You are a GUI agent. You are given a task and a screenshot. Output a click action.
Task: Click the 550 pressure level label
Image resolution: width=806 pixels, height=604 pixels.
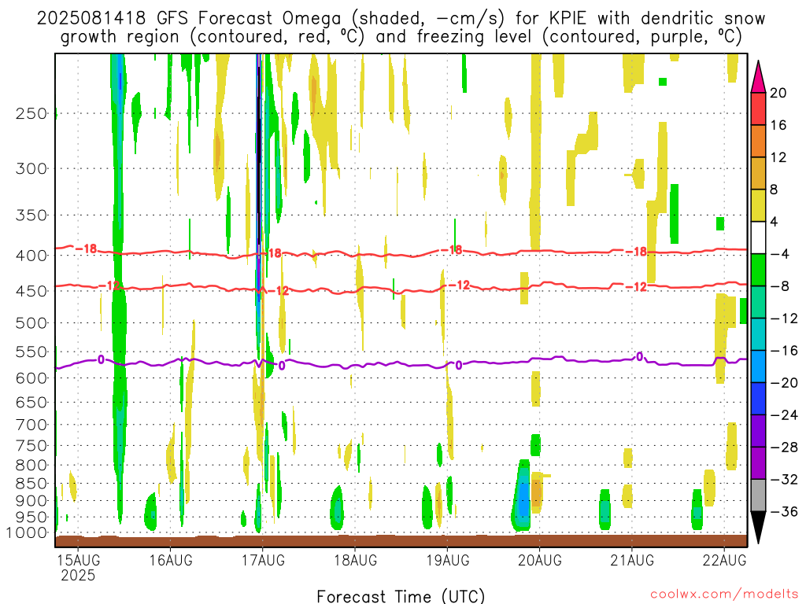tap(31, 352)
